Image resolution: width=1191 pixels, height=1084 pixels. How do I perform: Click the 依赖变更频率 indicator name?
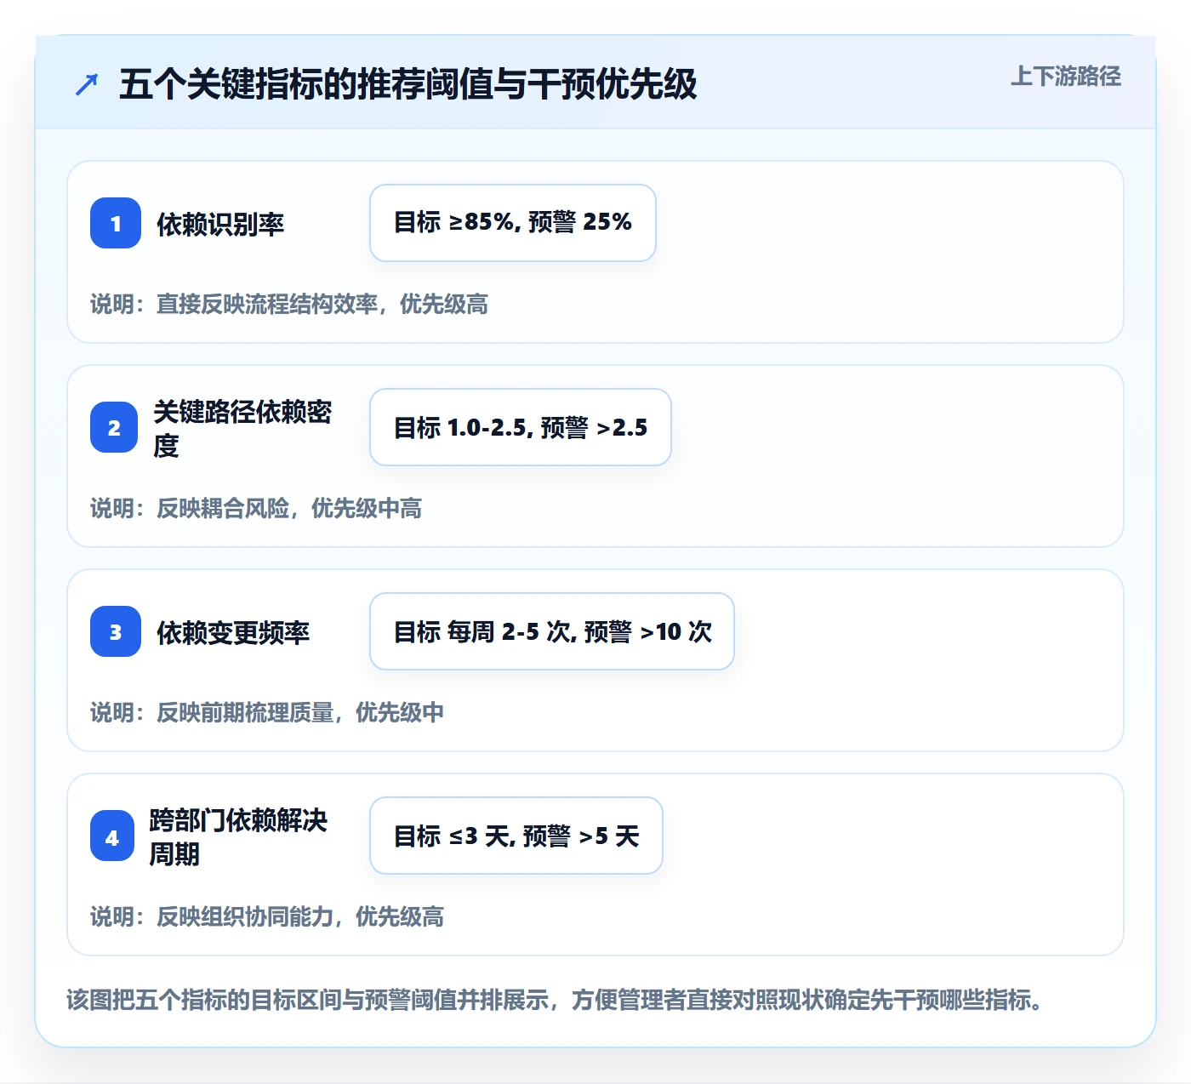[233, 633]
